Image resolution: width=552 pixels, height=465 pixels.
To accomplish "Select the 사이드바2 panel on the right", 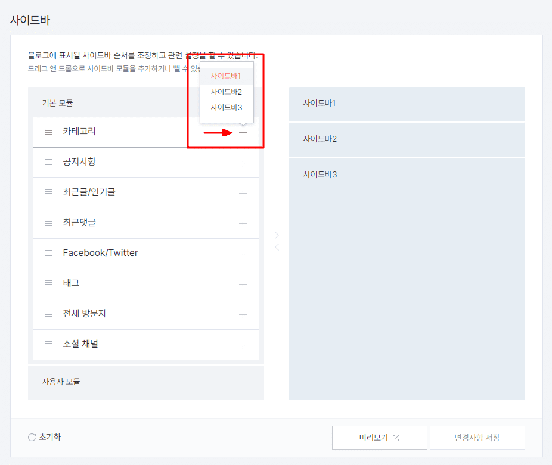I will tap(407, 139).
